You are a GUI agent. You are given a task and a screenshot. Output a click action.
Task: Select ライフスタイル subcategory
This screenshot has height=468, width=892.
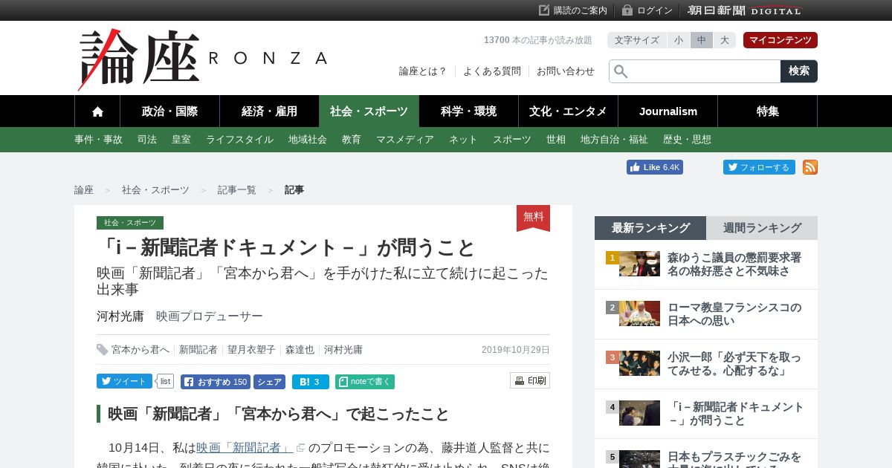tap(239, 140)
